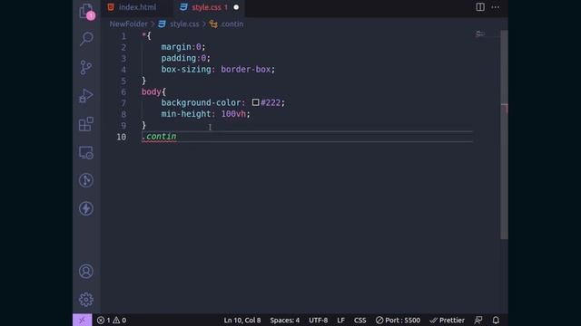Open Remote Explorer view
The width and height of the screenshot is (581, 326).
pos(86,152)
